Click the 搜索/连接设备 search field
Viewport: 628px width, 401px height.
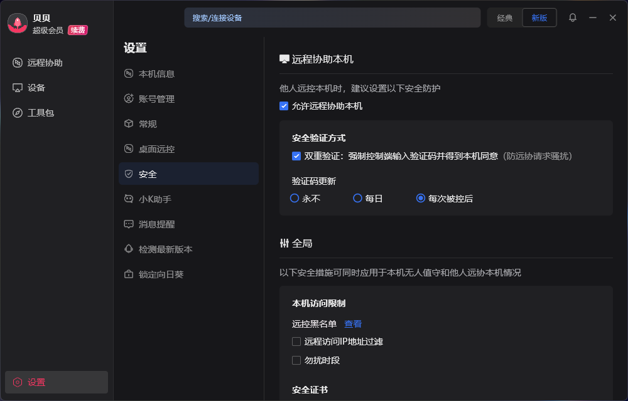[x=332, y=18]
